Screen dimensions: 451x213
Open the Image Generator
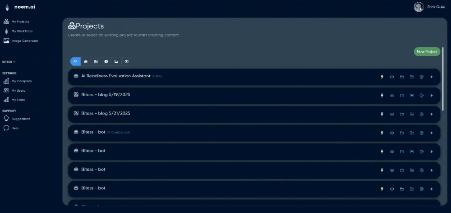[x=21, y=41]
